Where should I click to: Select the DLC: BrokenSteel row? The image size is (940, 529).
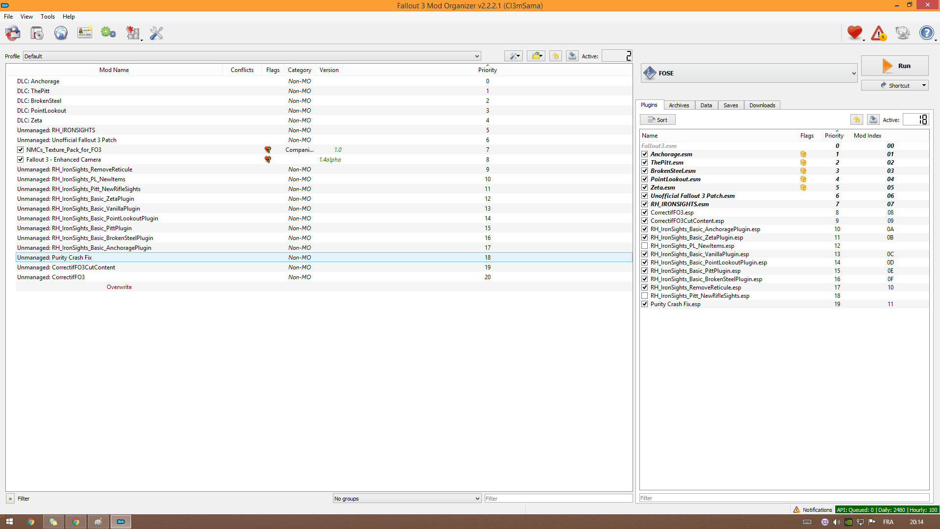click(x=324, y=101)
